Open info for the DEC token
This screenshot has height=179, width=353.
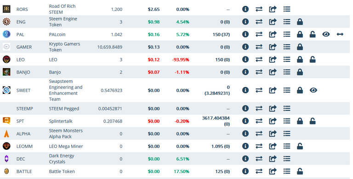(245, 158)
